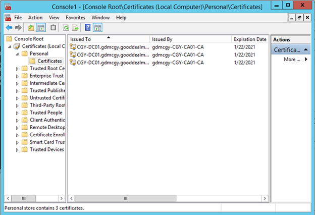Click the Forward arrow toolbar icon

click(x=18, y=28)
